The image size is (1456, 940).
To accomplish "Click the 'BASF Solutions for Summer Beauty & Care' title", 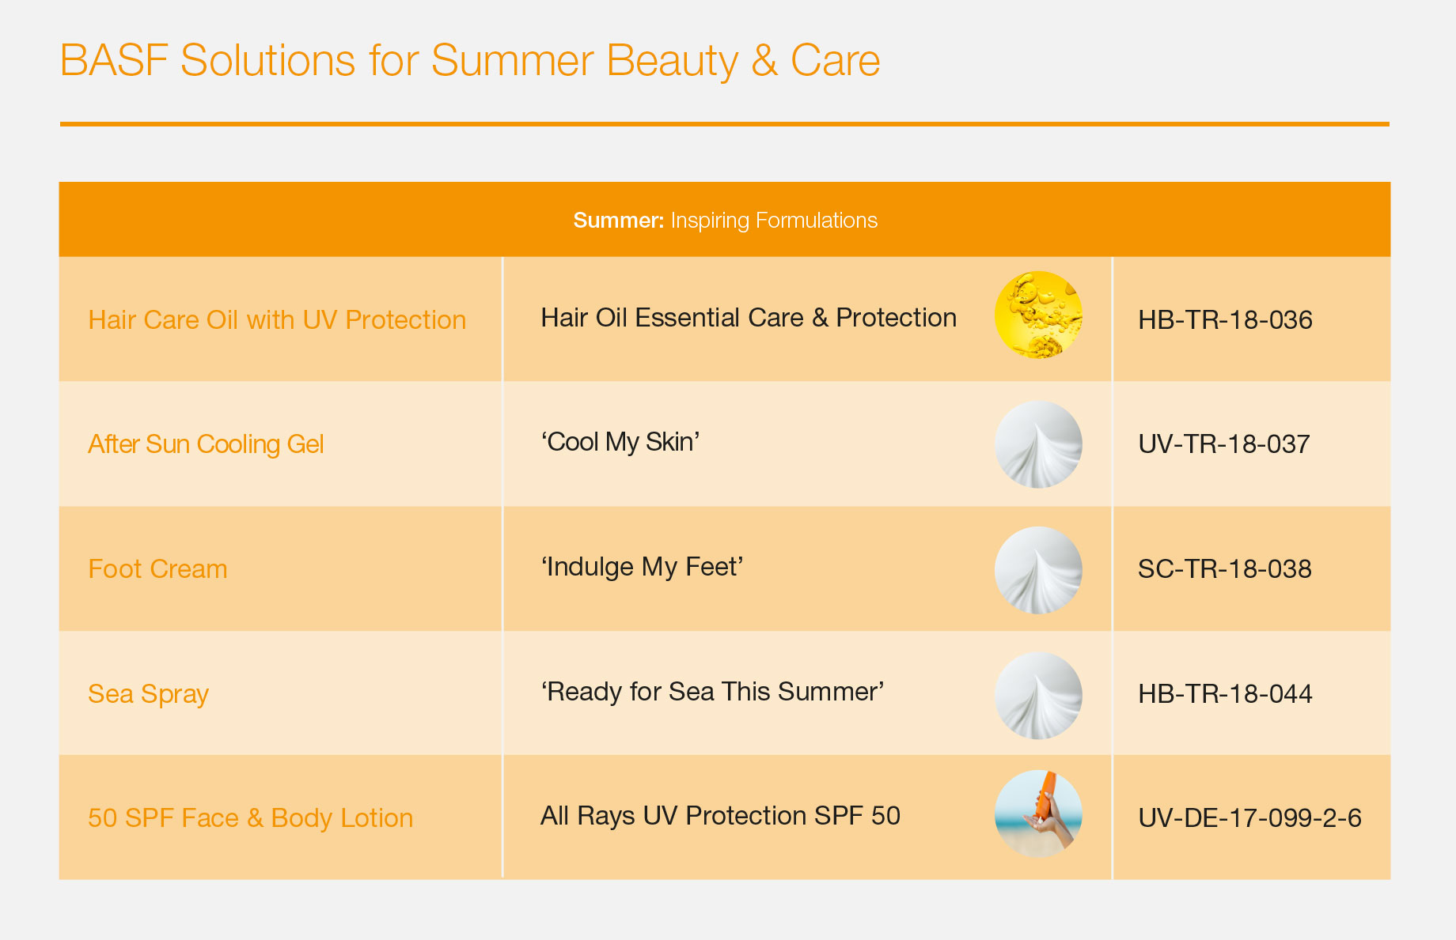I will coord(470,60).
